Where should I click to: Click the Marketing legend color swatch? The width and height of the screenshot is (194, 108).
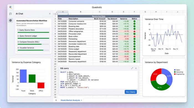[175, 72]
